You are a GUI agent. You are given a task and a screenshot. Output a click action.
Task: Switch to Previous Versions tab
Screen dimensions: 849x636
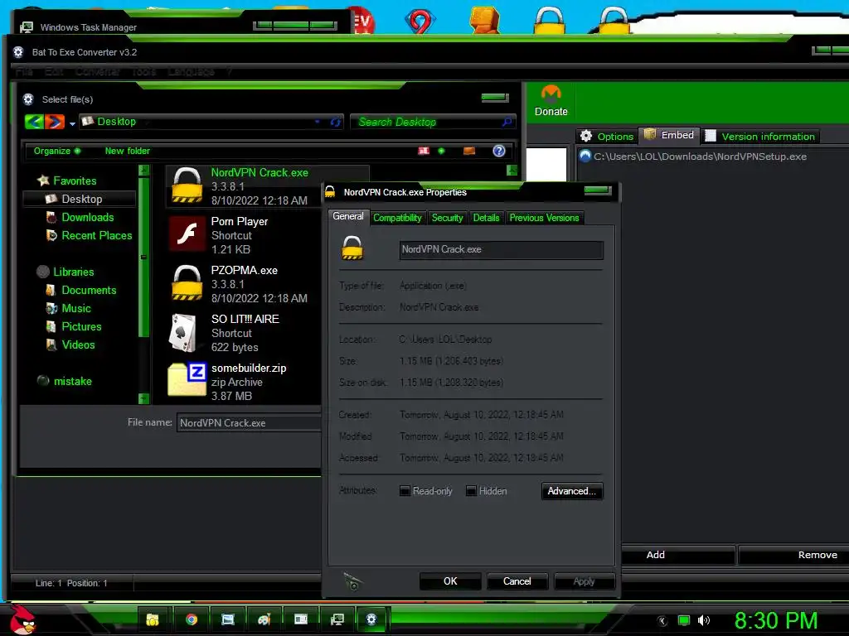[x=544, y=218]
